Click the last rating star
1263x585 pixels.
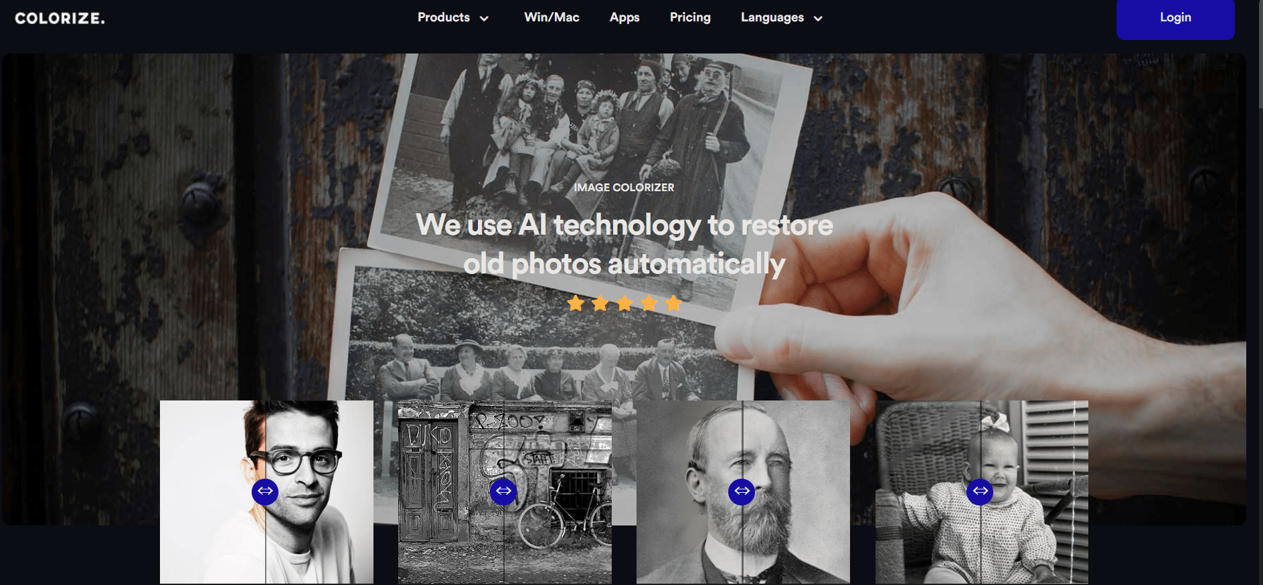673,304
